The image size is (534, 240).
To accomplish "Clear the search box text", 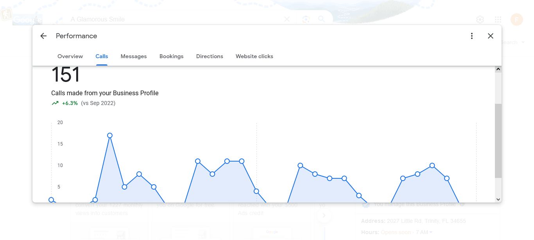I will [287, 19].
